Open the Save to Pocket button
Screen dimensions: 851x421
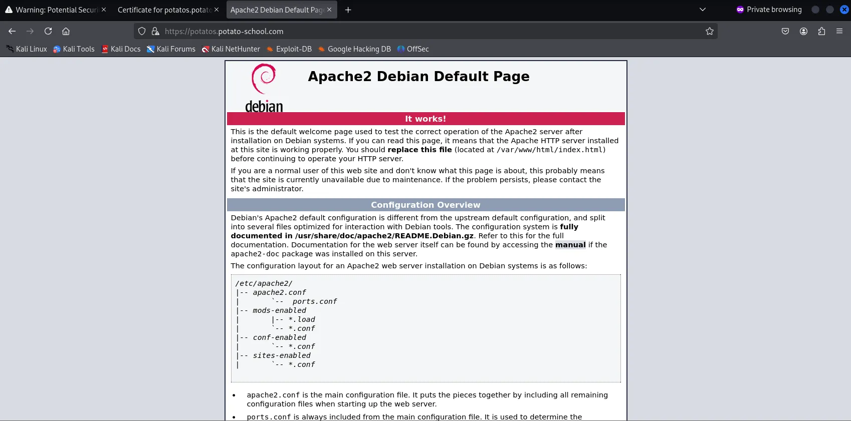pyautogui.click(x=785, y=31)
